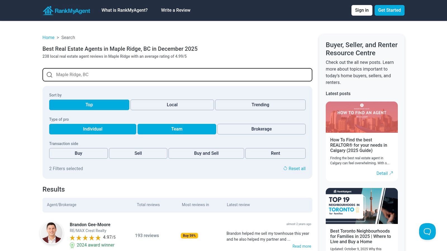The width and height of the screenshot is (447, 251).
Task: Click the 'almost 2 years ago' timestamp
Action: tap(299, 224)
